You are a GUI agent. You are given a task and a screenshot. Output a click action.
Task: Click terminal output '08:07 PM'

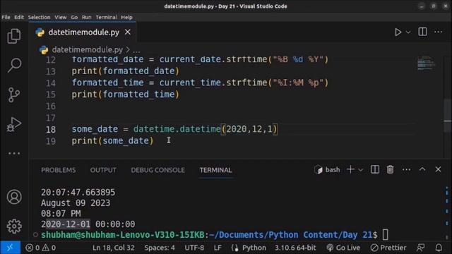(x=61, y=214)
